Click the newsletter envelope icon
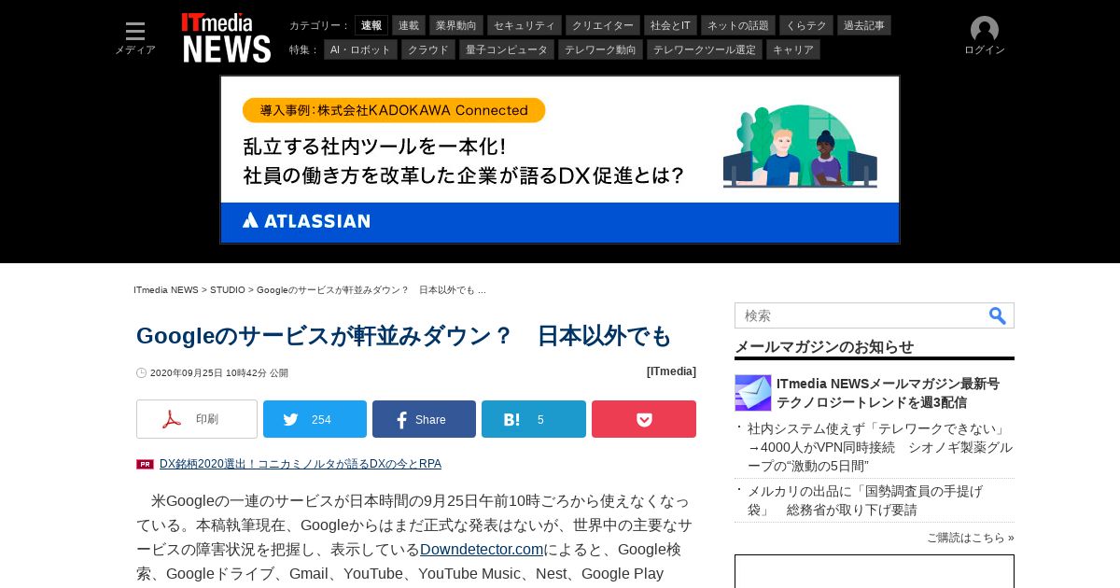Viewport: 1120px width, 588px height. (753, 393)
